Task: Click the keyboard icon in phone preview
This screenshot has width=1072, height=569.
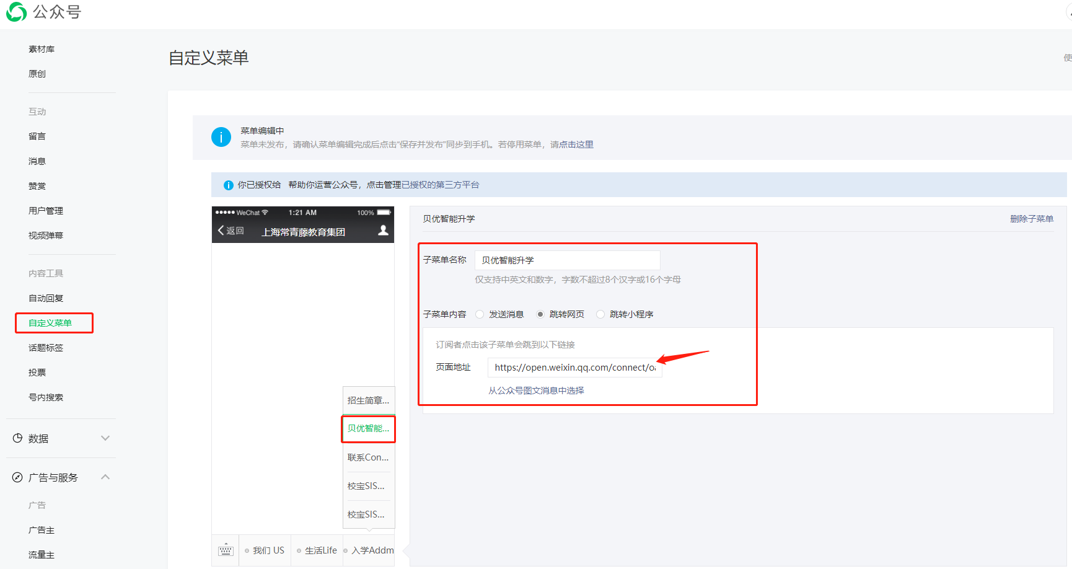Action: point(226,550)
